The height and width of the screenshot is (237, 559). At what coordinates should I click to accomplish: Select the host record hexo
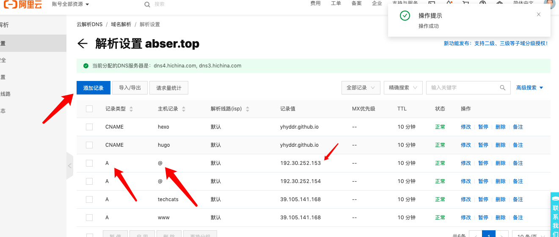pos(163,127)
